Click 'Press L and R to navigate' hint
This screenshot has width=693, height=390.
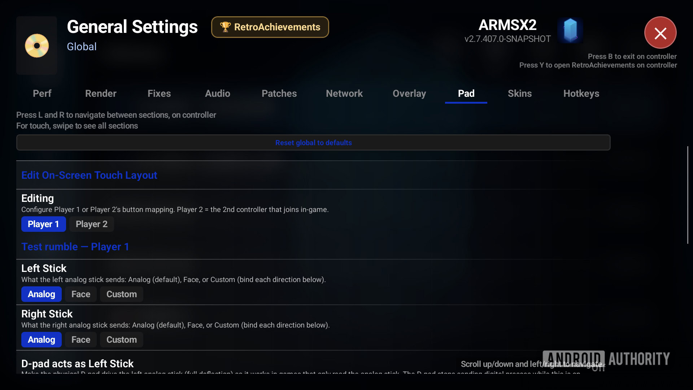(x=116, y=115)
